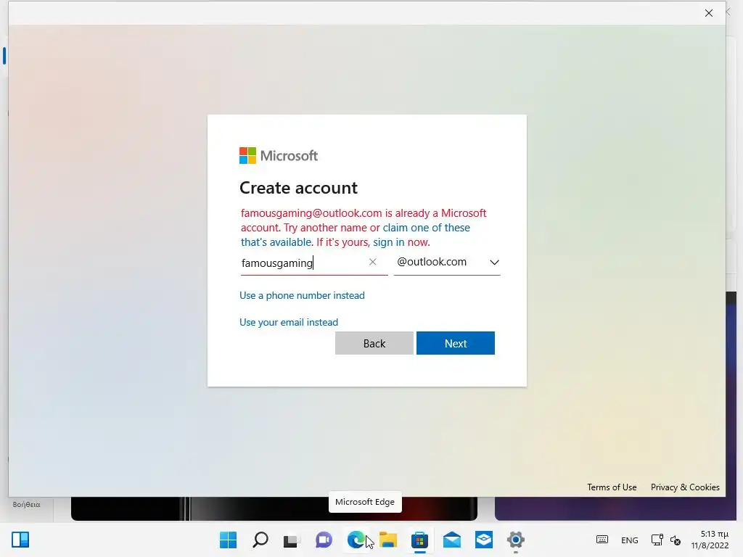Viewport: 743px width, 557px height.
Task: Open network tray icon
Action: pos(657,540)
